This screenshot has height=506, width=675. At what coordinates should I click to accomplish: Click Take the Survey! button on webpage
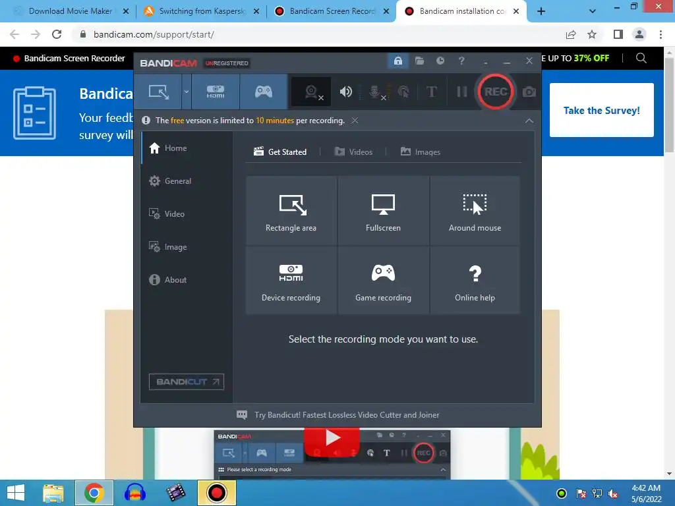(601, 110)
